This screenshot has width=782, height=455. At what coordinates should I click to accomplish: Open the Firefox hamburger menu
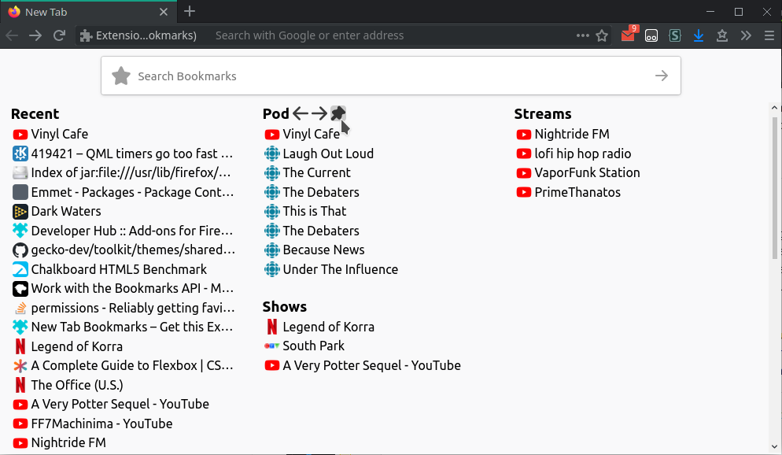click(769, 35)
